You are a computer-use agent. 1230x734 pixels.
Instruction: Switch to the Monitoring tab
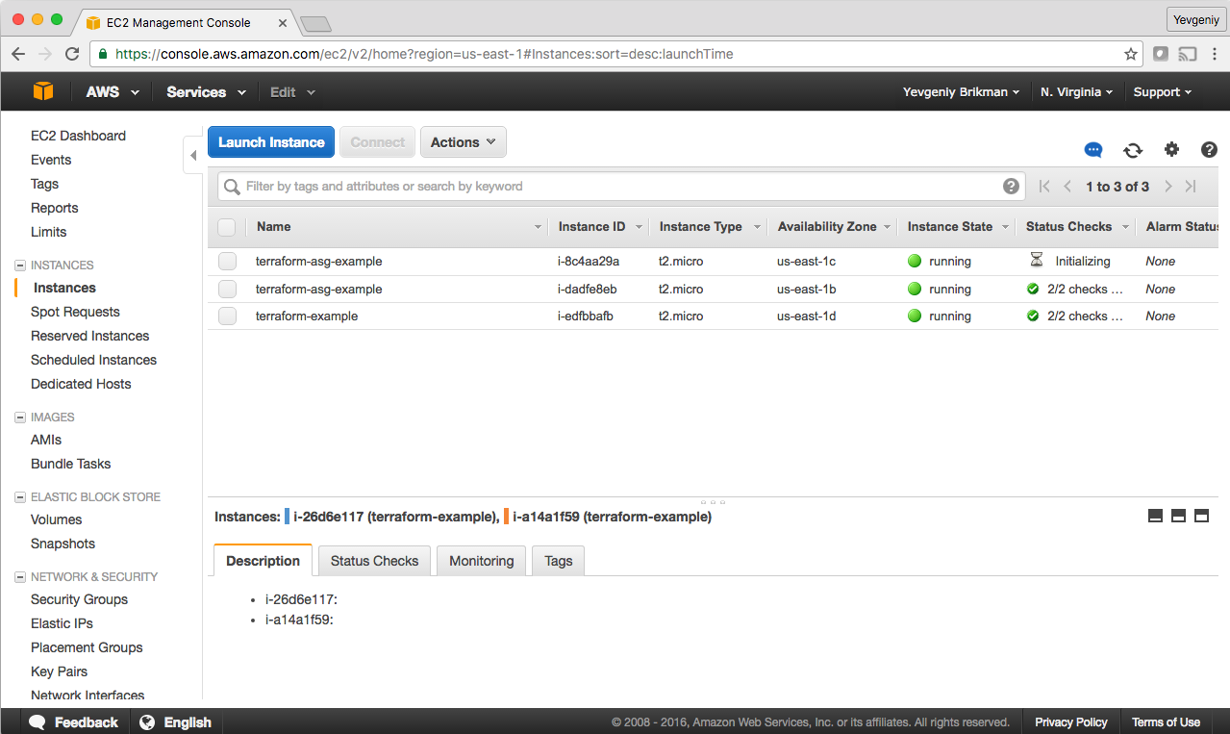click(x=481, y=561)
